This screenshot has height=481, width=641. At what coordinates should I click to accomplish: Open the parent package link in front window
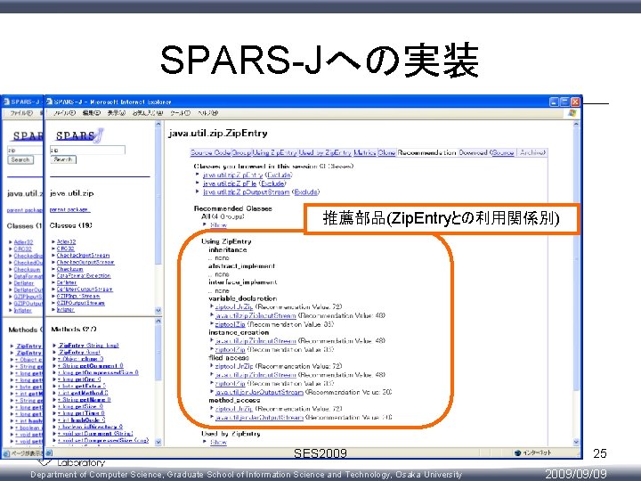pos(69,210)
